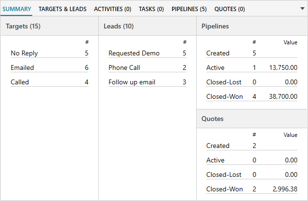Go to the Pipelines (5) tab
The width and height of the screenshot is (308, 201).
[189, 9]
